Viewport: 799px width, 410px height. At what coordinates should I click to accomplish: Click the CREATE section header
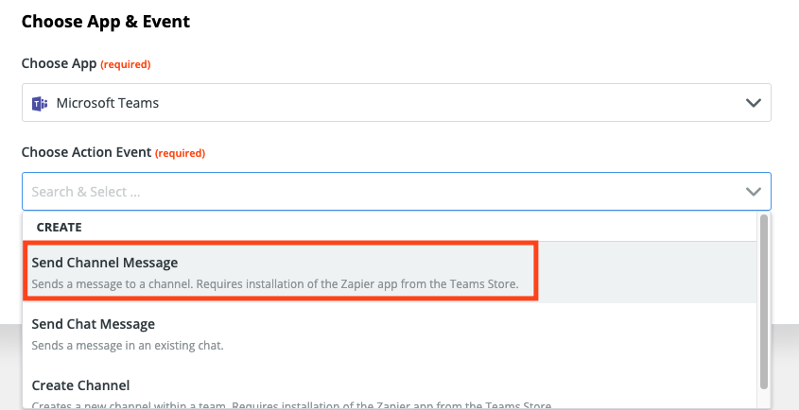60,227
